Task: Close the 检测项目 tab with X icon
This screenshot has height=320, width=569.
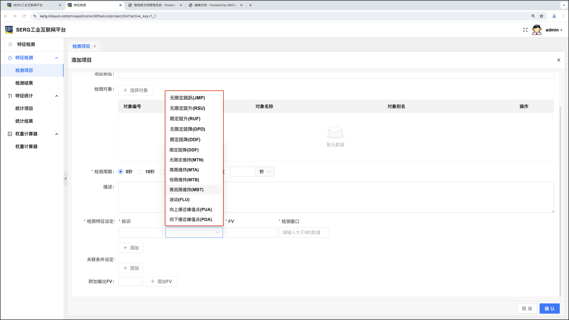Action: click(x=95, y=46)
